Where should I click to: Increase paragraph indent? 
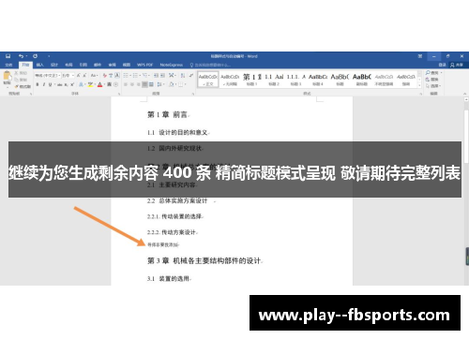coord(163,76)
